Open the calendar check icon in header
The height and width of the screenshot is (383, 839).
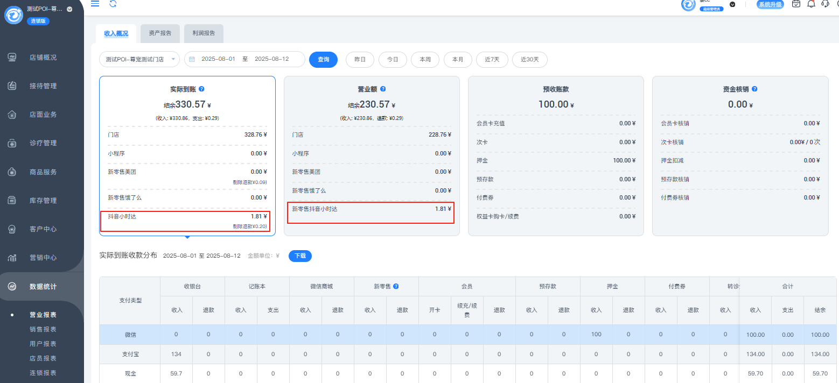(796, 4)
